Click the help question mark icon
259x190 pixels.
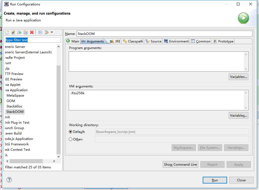click(x=9, y=180)
